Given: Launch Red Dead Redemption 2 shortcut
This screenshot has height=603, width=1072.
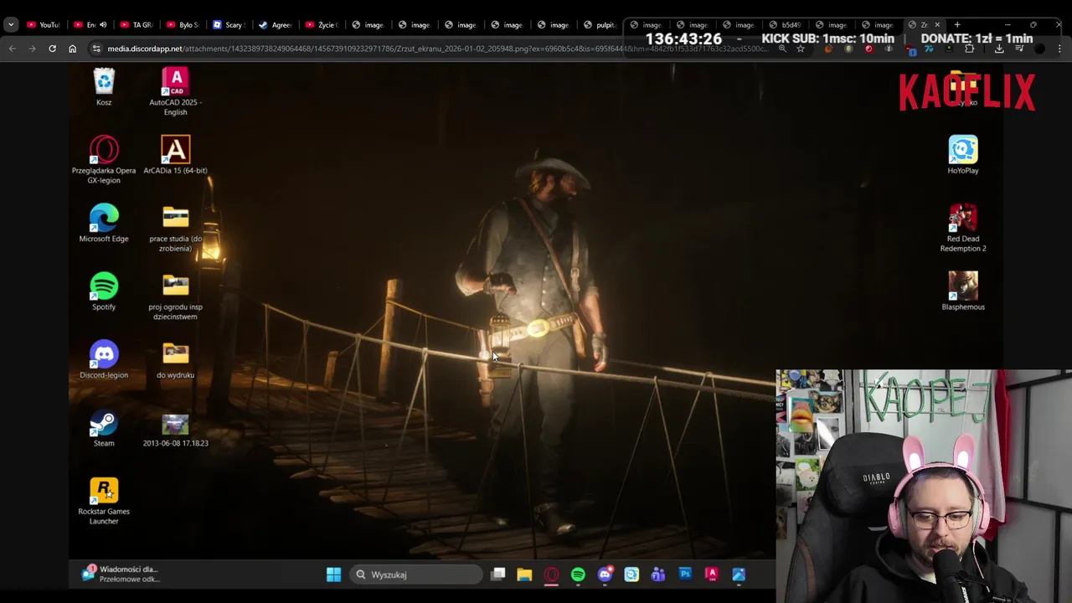Looking at the screenshot, I should point(963,228).
